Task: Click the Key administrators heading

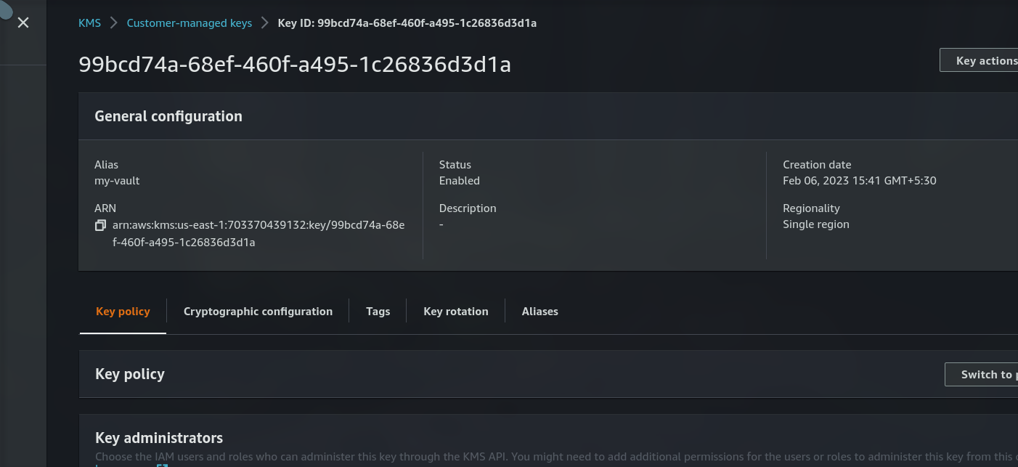Action: point(159,438)
